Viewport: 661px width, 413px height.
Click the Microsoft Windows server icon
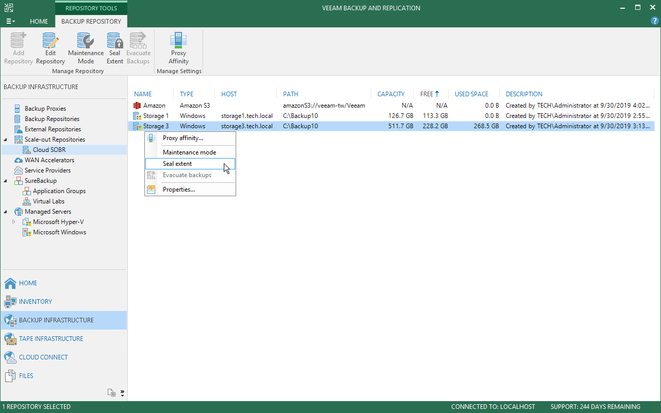(x=27, y=232)
